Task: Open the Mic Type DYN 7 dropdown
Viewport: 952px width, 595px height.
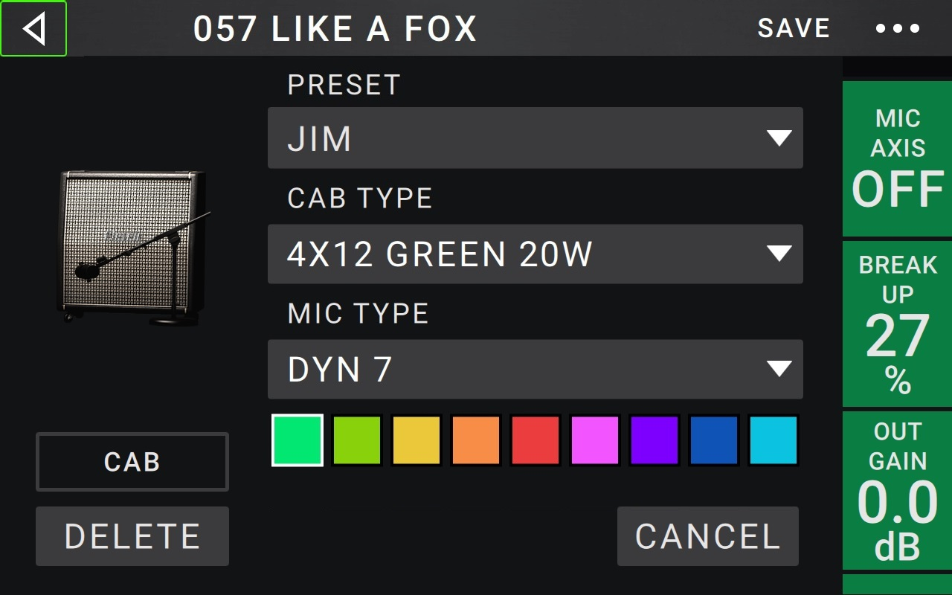Action: tap(535, 370)
